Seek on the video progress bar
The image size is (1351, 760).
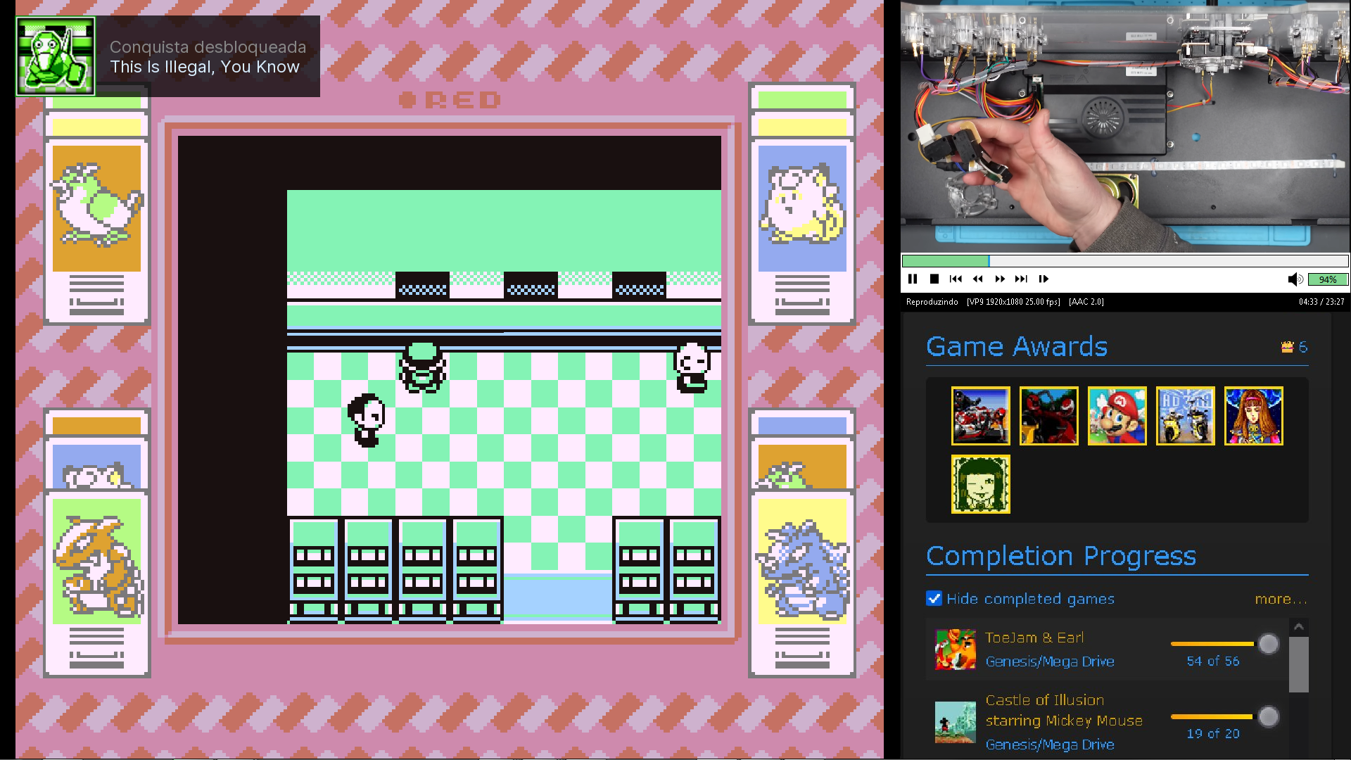coord(1124,261)
